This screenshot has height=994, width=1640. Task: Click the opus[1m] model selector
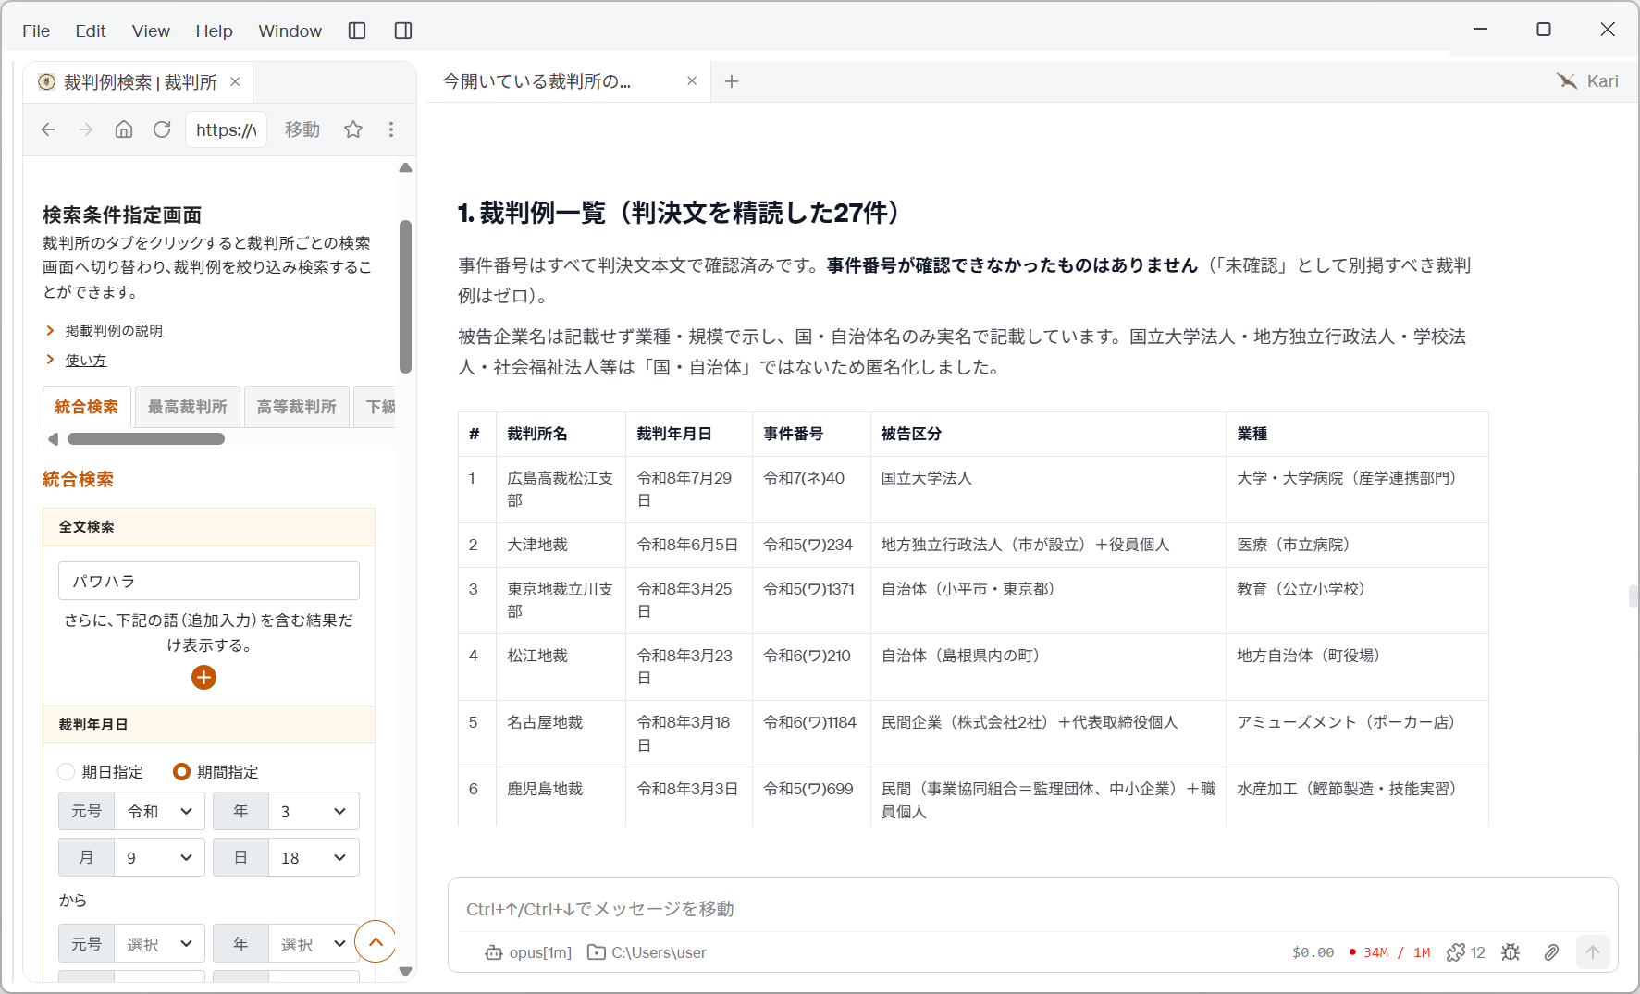(x=528, y=952)
